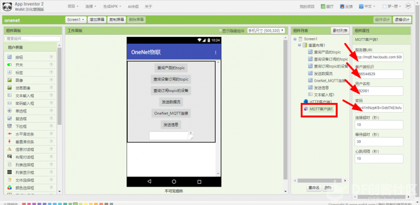Image resolution: width=420 pixels, height=205 pixels.
Task: Open the 项目 menu
Action: pos(73,6)
